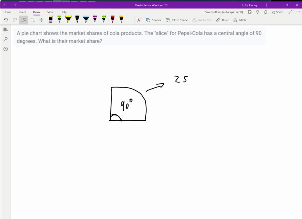The height and width of the screenshot is (219, 302).
Task: Open the Home tab
Action: pos(7,12)
